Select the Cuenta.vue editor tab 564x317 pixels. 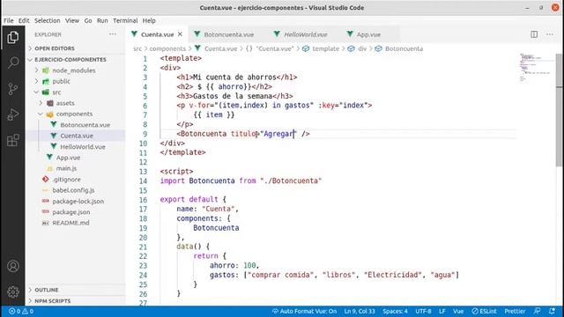tap(157, 34)
